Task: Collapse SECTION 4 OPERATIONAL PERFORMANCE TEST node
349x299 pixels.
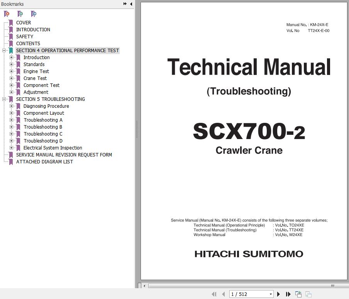Action: pos(4,51)
